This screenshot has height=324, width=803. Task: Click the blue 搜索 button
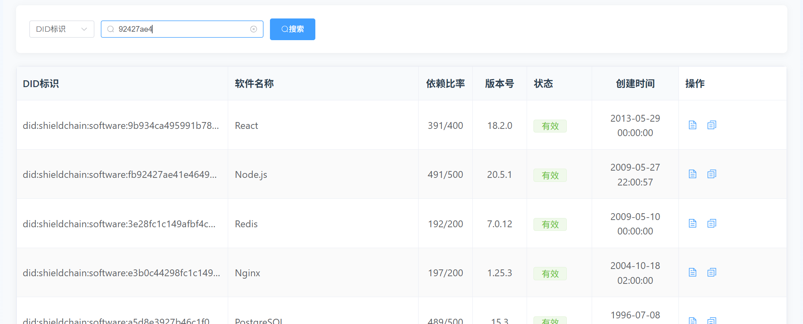pos(292,29)
